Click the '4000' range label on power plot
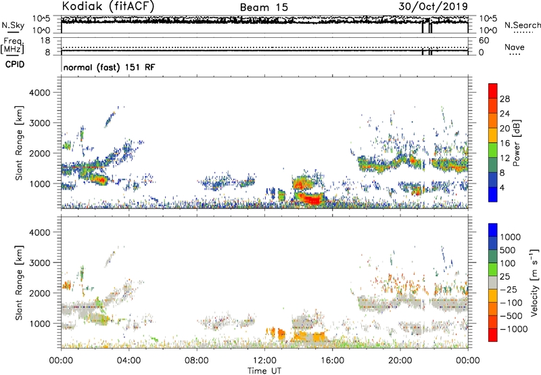Image resolution: width=541 pixels, height=375 pixels. coord(40,93)
